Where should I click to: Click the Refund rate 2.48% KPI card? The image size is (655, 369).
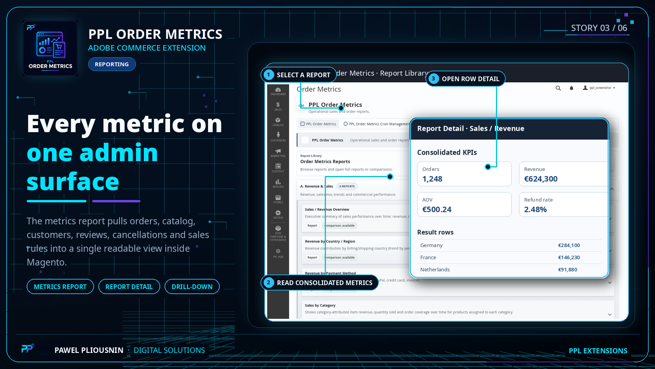click(563, 204)
